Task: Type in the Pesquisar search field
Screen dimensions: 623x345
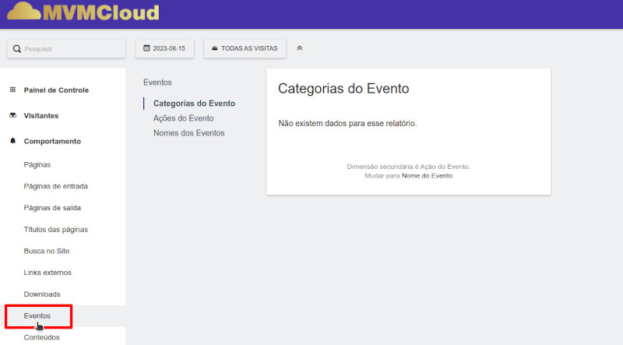Action: click(72, 48)
